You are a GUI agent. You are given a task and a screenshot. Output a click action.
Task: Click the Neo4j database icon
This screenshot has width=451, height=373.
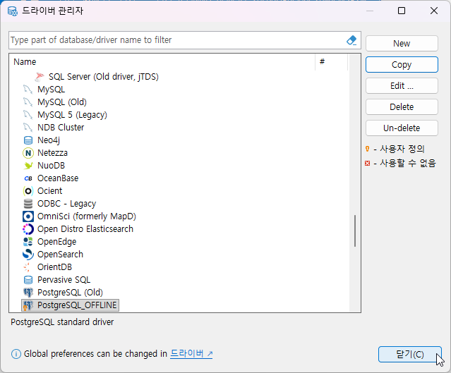tap(28, 140)
